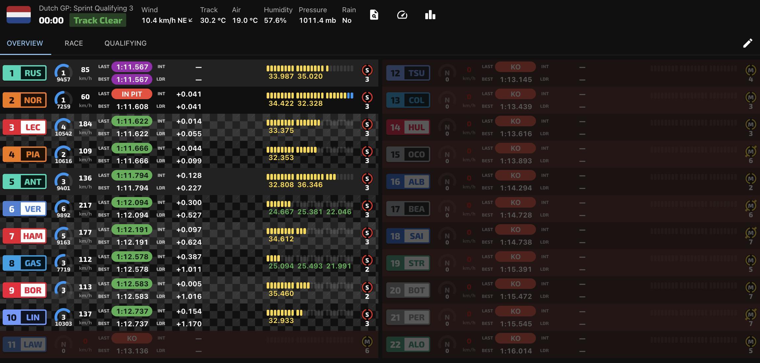Click the gear gauge for VER

point(63,209)
